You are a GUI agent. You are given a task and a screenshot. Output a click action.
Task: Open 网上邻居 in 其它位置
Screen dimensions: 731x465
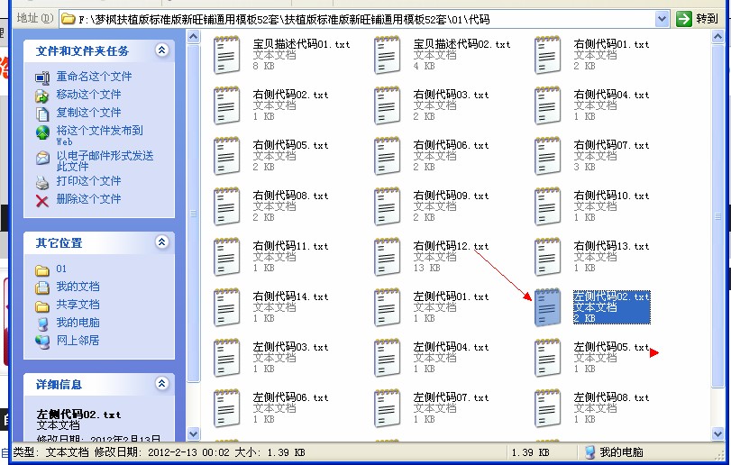click(78, 341)
